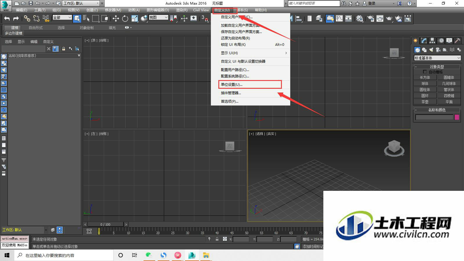Toggle Scene Explorer lock cell editing icon

pyautogui.click(x=64, y=49)
